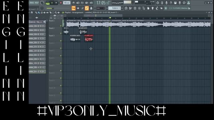This screenshot has height=120, width=214.
Task: Open the Mixer window icon
Action: click(x=139, y=8)
